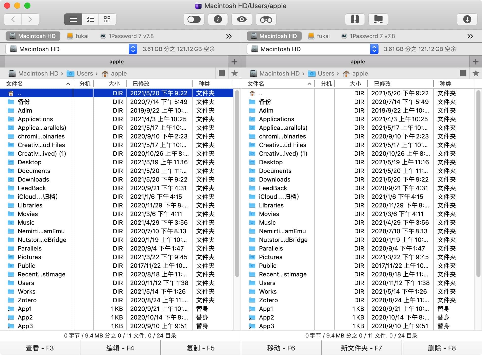Click Macintosh HD in right panel breadcrumb
This screenshot has height=355, width=482.
click(x=275, y=74)
